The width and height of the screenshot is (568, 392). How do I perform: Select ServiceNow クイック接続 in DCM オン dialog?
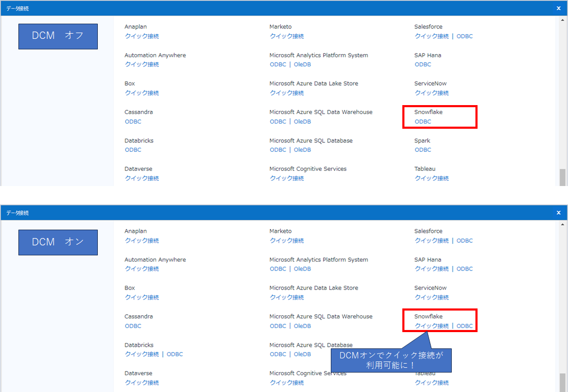coord(432,297)
